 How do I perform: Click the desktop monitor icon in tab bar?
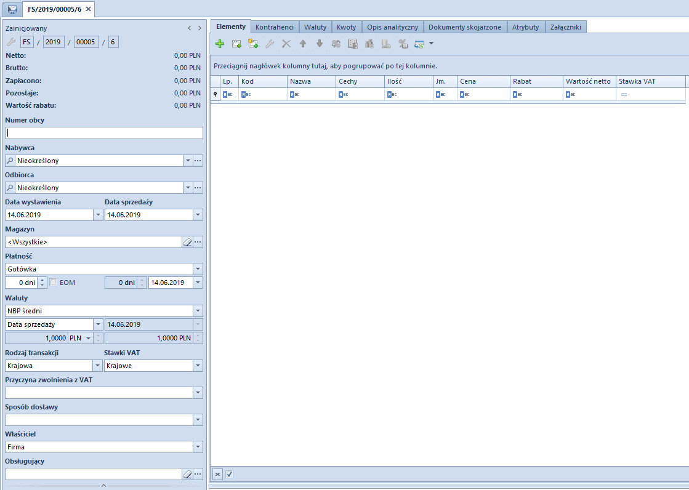click(12, 9)
